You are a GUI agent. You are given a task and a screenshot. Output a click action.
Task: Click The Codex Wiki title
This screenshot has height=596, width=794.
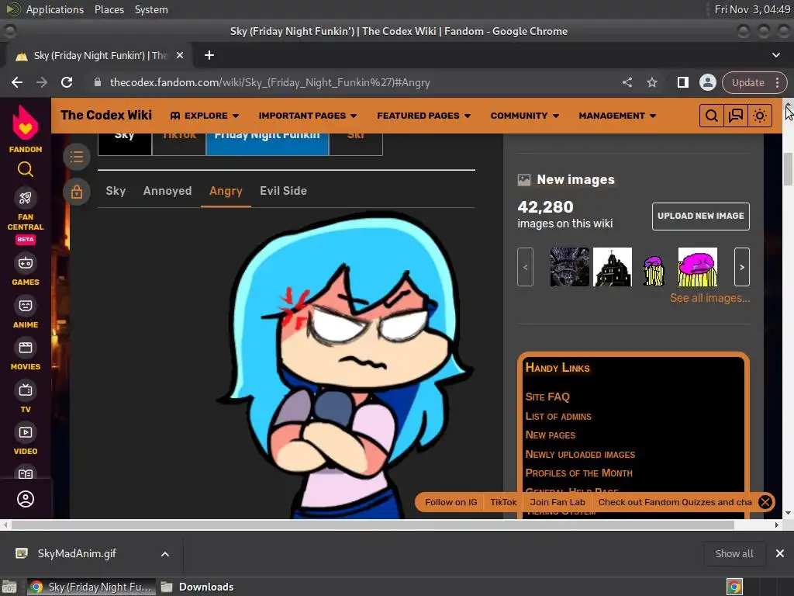click(x=106, y=116)
